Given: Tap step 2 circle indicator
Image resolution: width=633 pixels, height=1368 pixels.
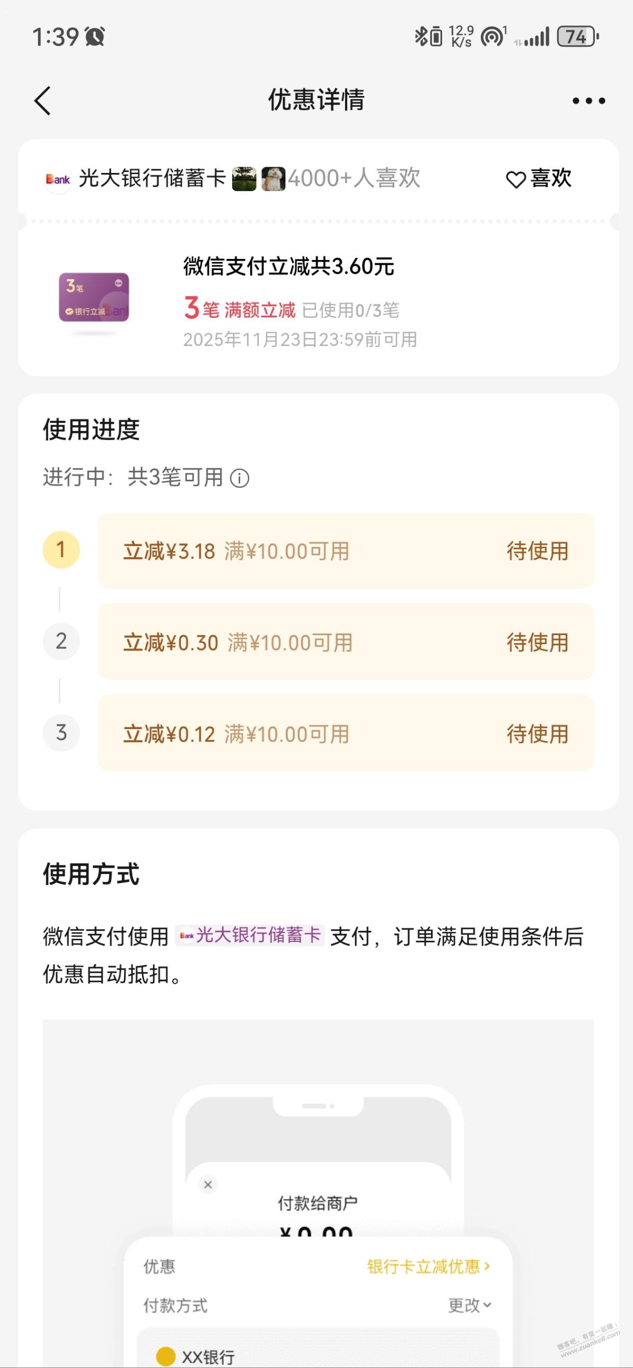Looking at the screenshot, I should tap(61, 642).
